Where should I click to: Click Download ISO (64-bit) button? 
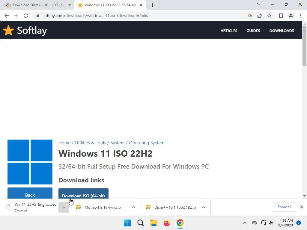(x=83, y=194)
